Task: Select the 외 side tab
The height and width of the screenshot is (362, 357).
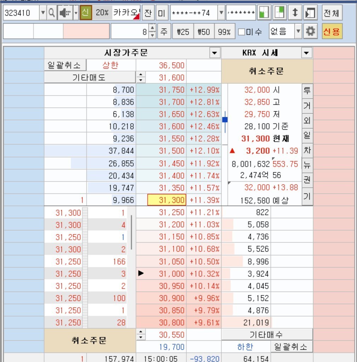Action: [307, 120]
